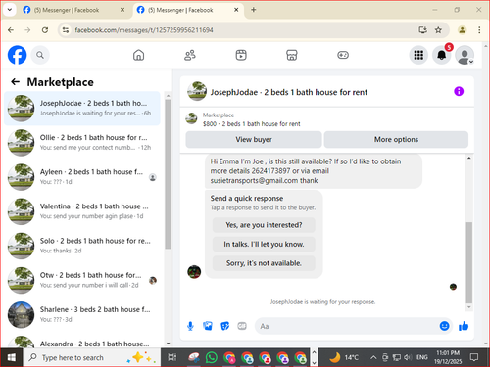
Task: Open the emoji picker smiley icon
Action: pos(444,326)
